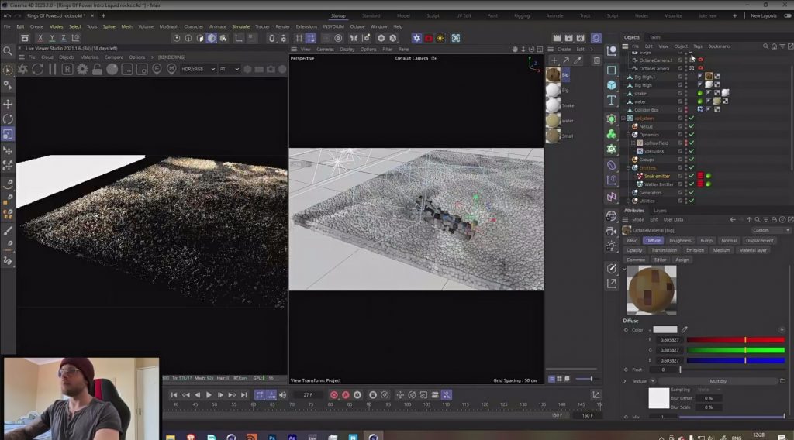Screen dimensions: 794x440
Task: Click the material eyedropper icon
Action: point(578,60)
